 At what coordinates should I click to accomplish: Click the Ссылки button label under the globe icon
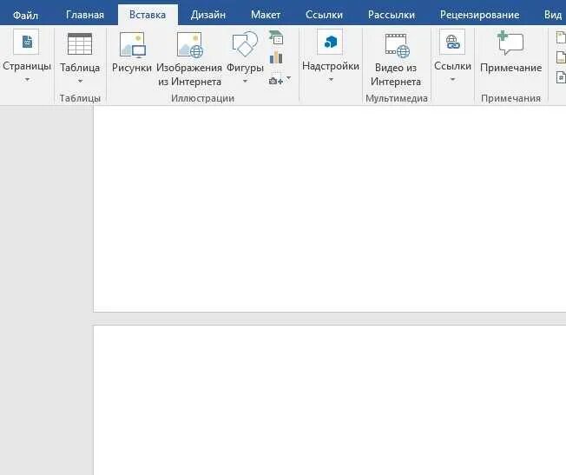click(x=452, y=66)
